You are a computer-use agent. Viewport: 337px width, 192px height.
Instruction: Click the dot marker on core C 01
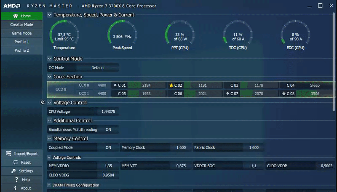click(115, 85)
